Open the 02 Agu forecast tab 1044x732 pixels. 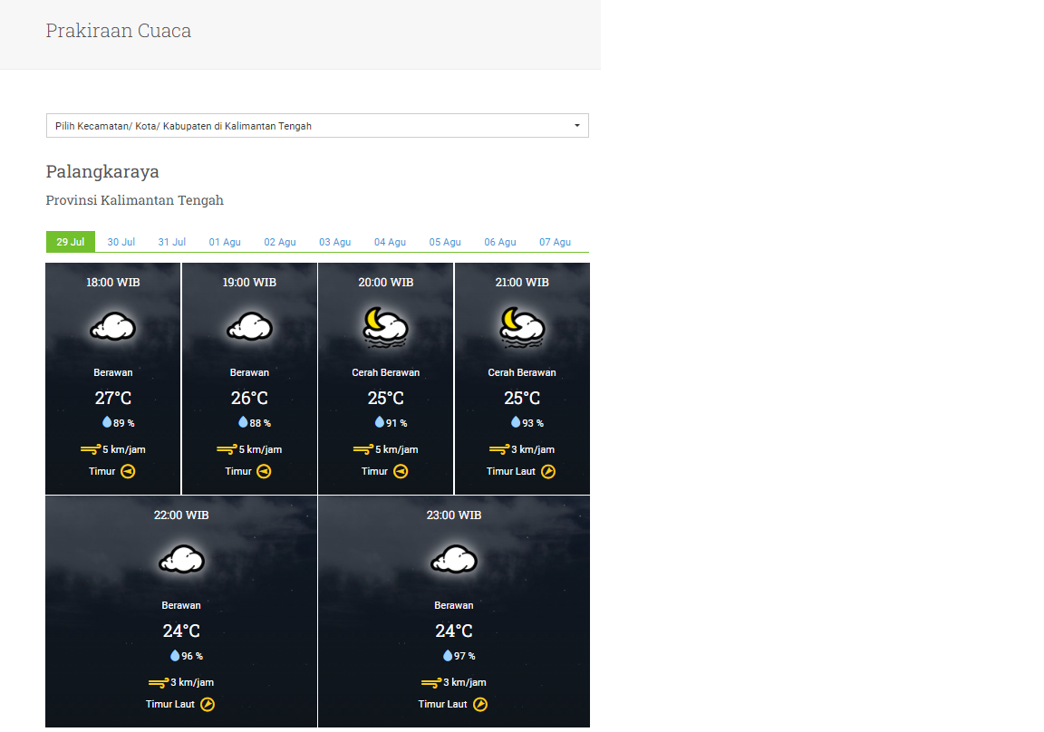pos(280,242)
